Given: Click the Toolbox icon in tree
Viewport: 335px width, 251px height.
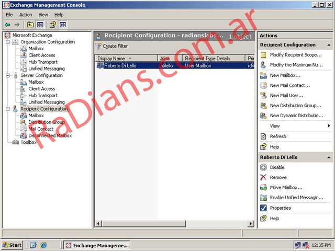Looking at the screenshot, I should pyautogui.click(x=15, y=142).
